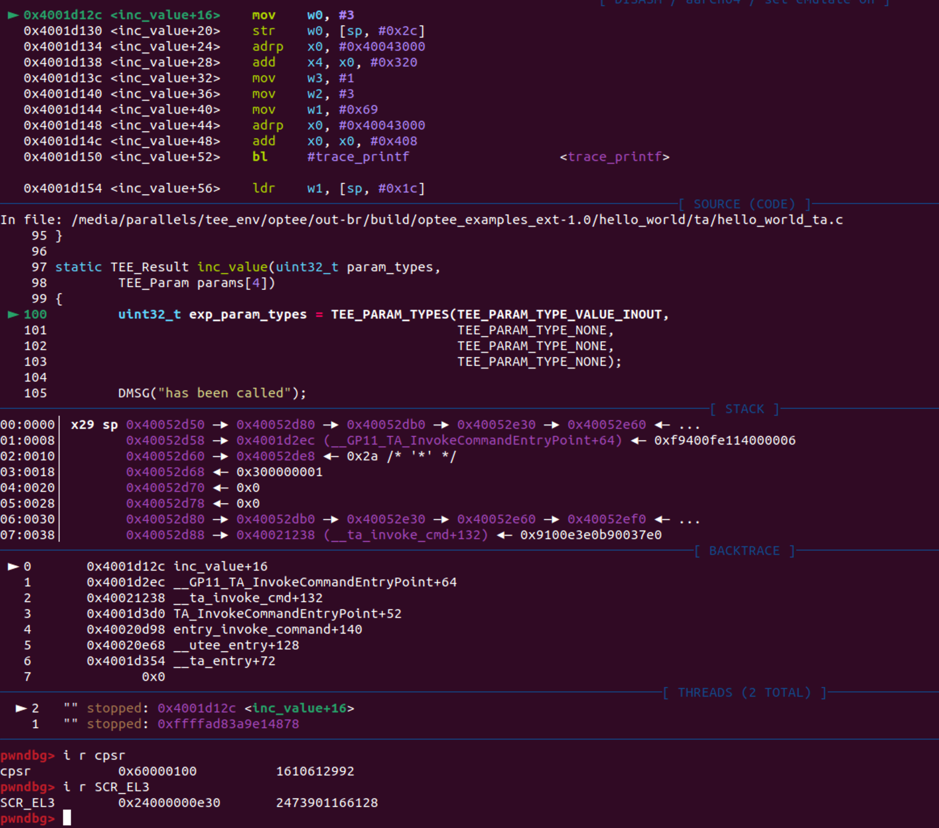Click stack address 0x40052d78
This screenshot has height=828, width=939.
point(166,504)
